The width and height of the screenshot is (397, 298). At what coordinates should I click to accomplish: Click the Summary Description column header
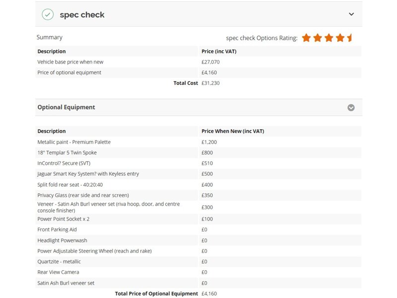click(x=52, y=52)
